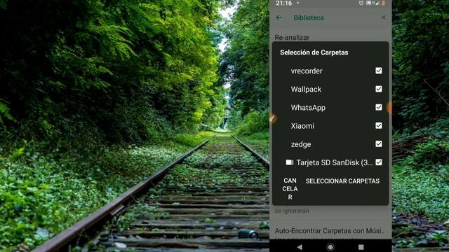Screen dimensions: 449x252
Task: Tap the alarm icon in status bar
Action: coord(361,3)
